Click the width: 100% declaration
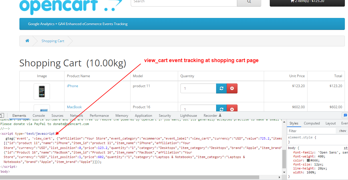Screen dimensions: 348x180 [x=304, y=172]
